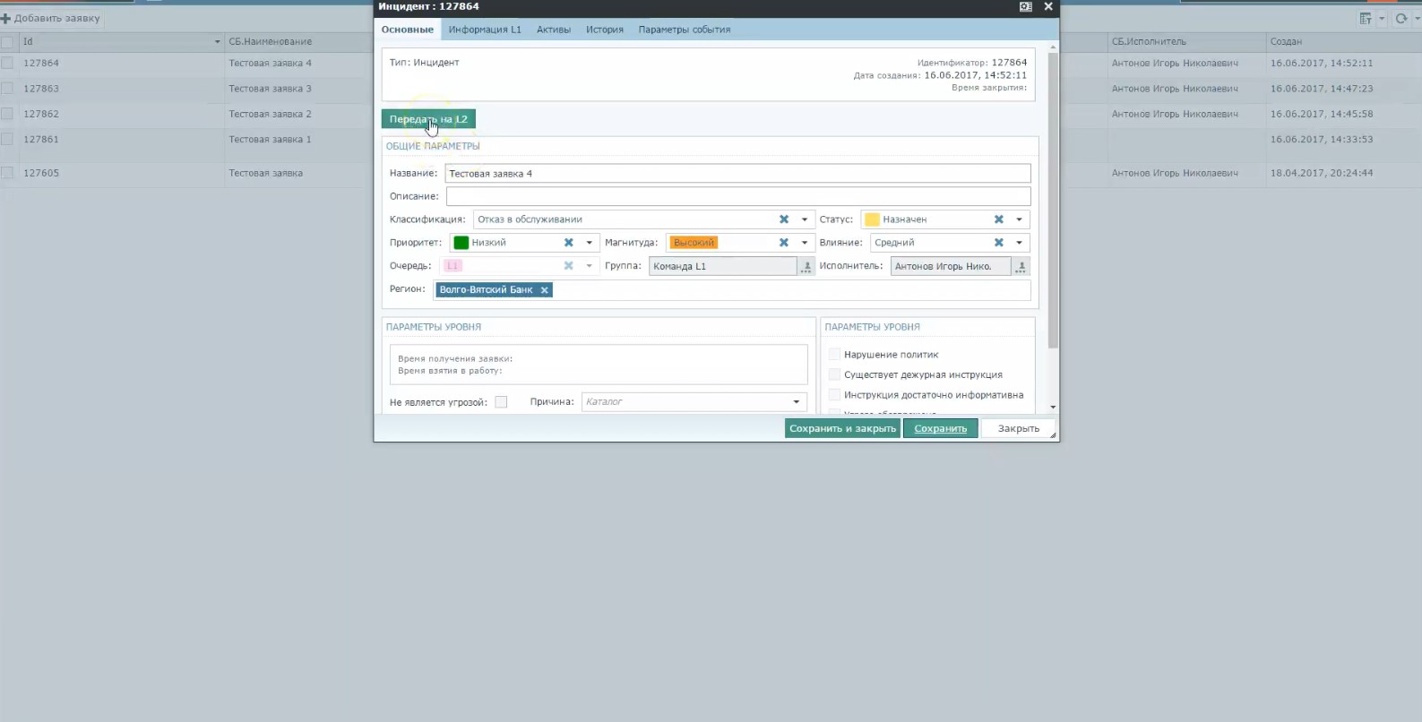Screen dimensions: 1422x722
Task: Expand the Магнитуда dropdown arrow
Action: [805, 243]
